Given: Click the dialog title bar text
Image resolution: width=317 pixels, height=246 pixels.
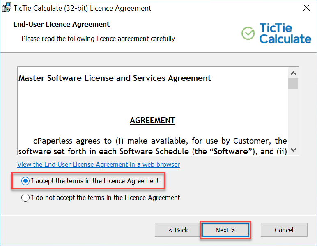Looking at the screenshot, I should pos(82,8).
